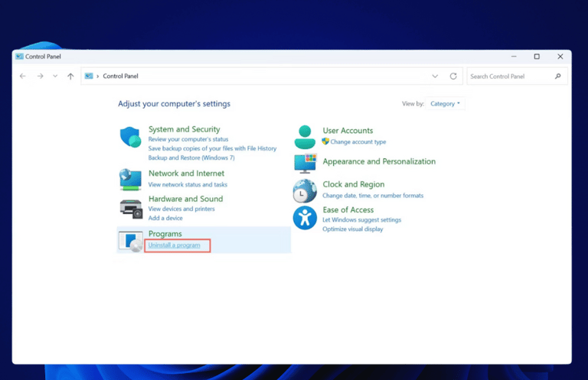The width and height of the screenshot is (588, 380).
Task: Open Ease of Access category
Action: tap(348, 209)
